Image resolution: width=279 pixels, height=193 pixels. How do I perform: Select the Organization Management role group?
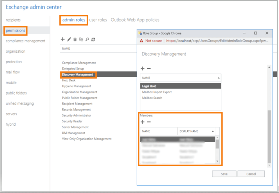coord(80,92)
